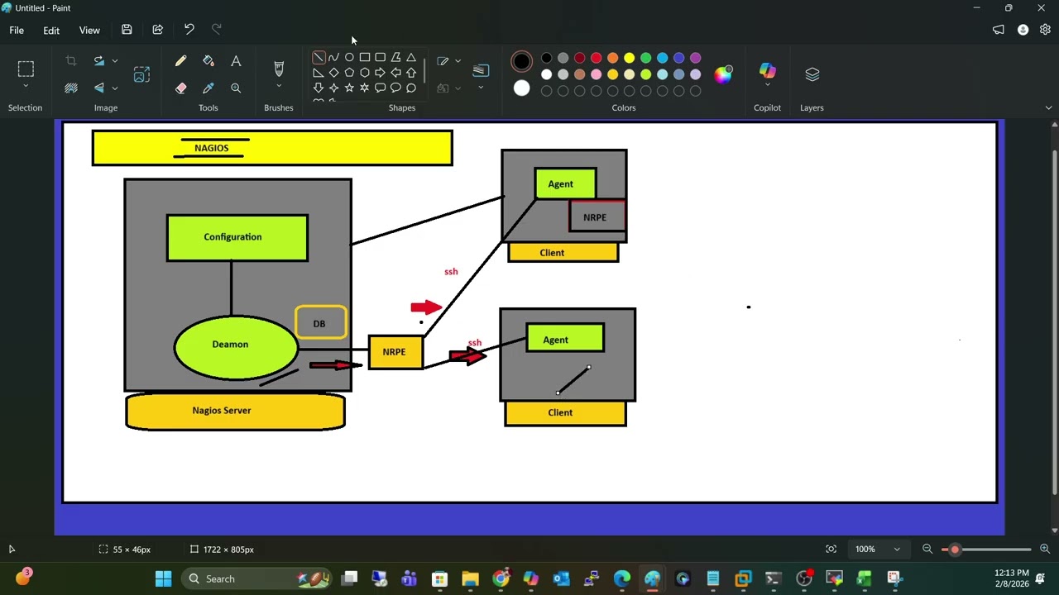This screenshot has height=595, width=1059.
Task: Open the Layers panel icon
Action: pos(812,74)
